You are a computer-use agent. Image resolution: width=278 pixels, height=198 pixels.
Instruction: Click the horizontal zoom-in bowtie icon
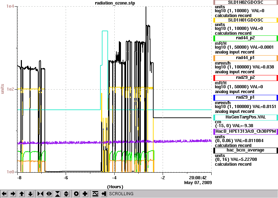point(40,194)
